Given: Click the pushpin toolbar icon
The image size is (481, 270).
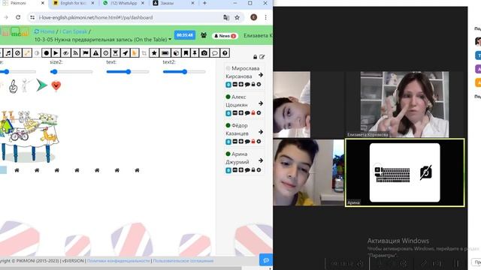Looking at the screenshot, I should click(x=195, y=53).
